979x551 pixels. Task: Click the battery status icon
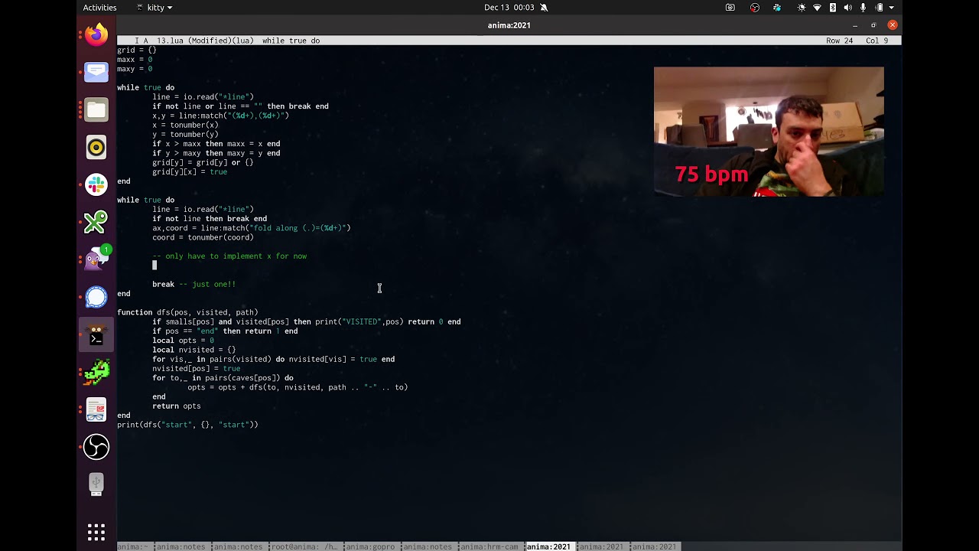(879, 8)
